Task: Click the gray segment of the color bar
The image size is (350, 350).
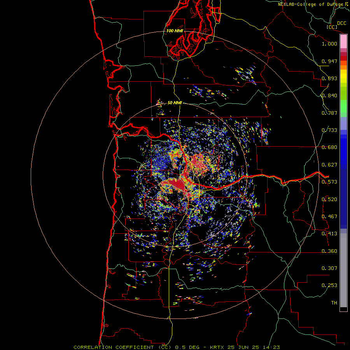Action: click(x=343, y=270)
